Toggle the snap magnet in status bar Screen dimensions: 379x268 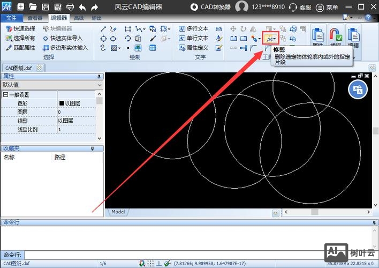[142, 263]
